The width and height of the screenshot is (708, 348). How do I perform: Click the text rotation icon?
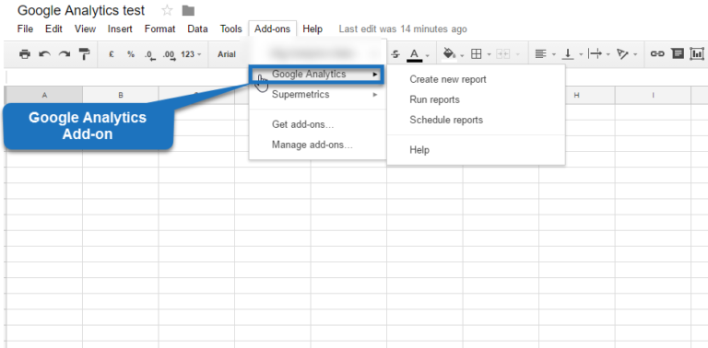point(622,54)
